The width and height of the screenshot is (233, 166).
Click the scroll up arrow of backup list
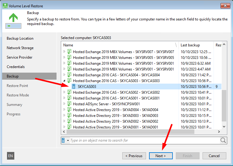point(224,45)
